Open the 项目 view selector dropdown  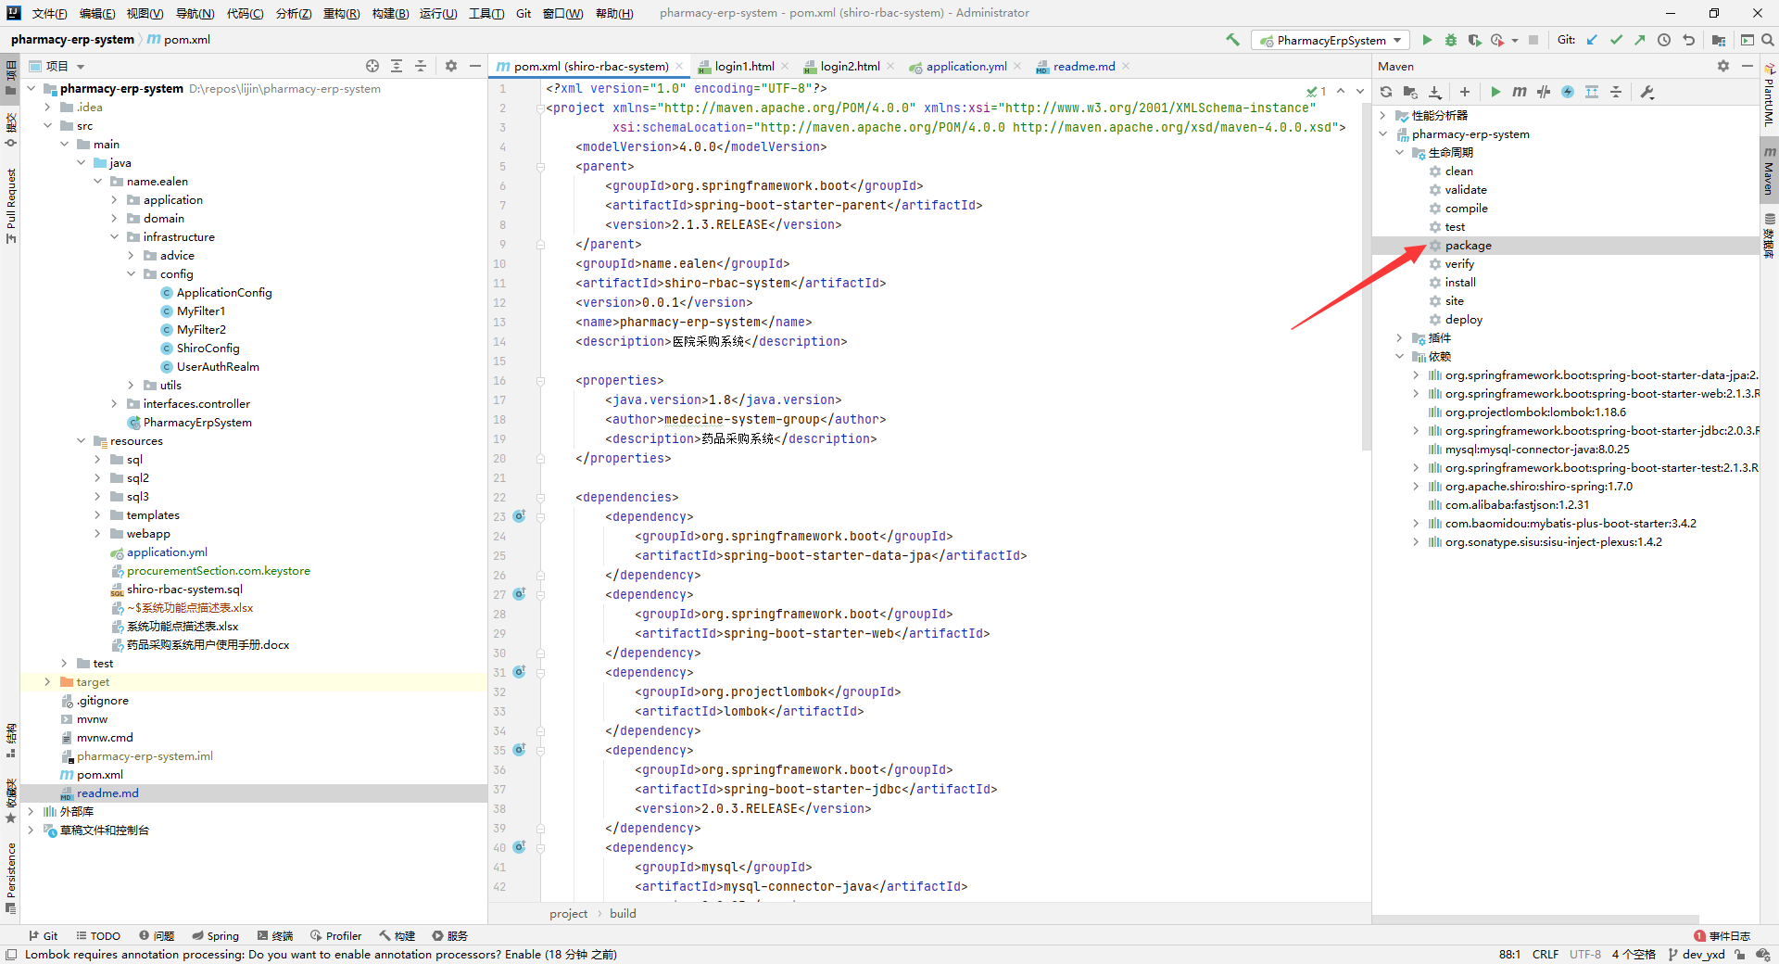pos(57,66)
